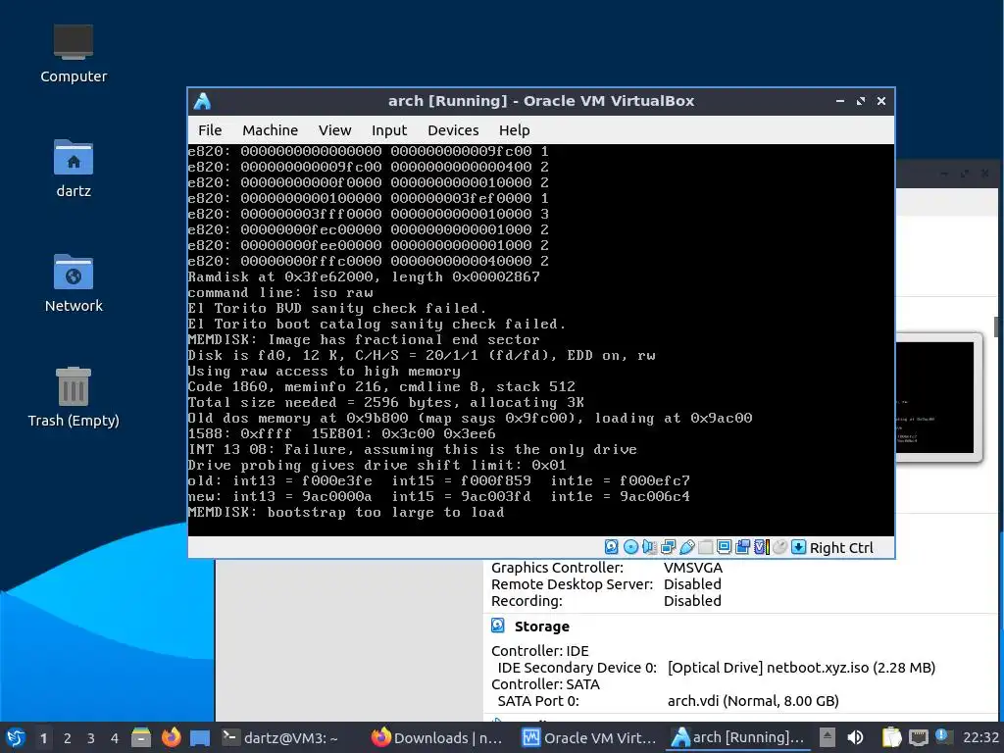Click the hard disk activity status icon
The height and width of the screenshot is (753, 1004).
pyautogui.click(x=612, y=547)
